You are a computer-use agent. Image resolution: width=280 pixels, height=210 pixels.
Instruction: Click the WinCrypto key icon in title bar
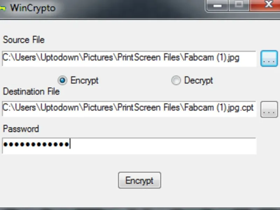click(2, 8)
